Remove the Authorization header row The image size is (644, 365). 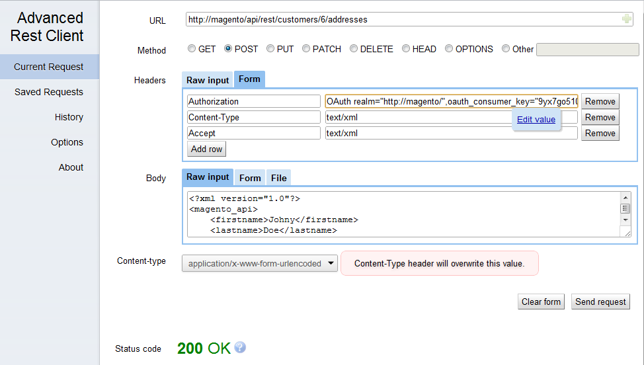coord(600,101)
